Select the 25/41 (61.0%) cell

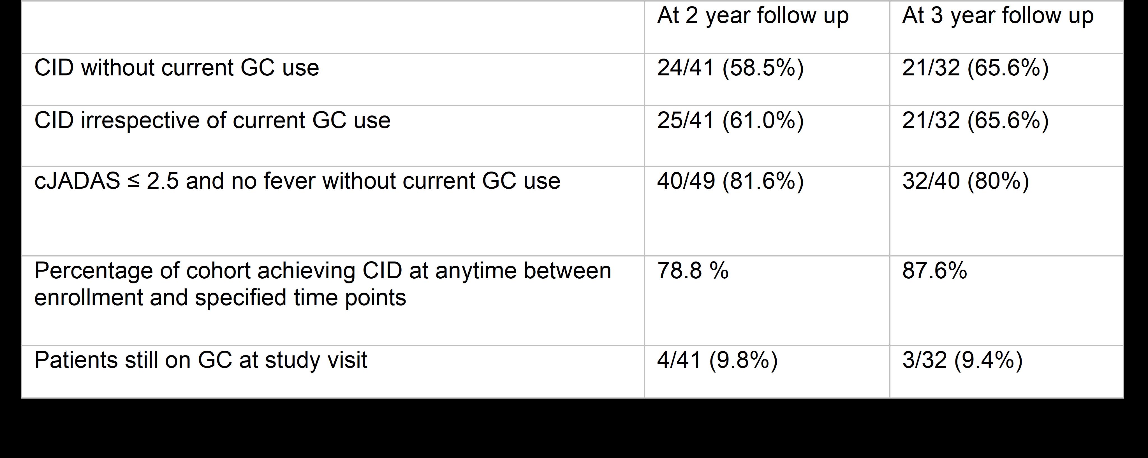[730, 121]
